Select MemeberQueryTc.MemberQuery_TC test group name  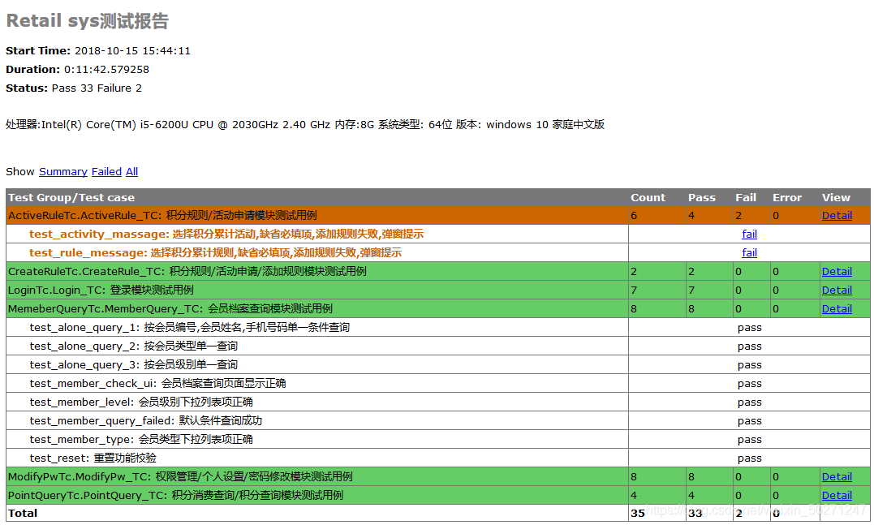pos(170,309)
